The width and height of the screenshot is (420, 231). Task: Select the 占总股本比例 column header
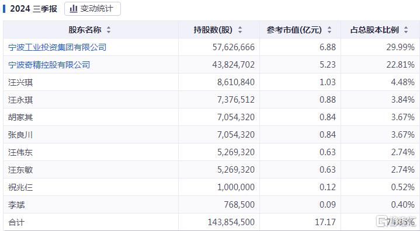(380, 30)
